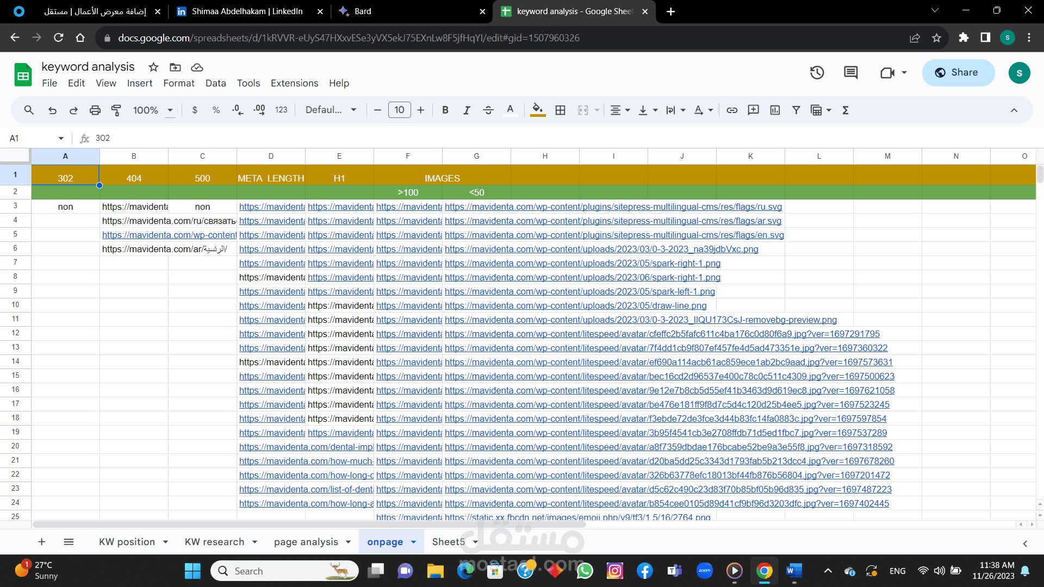Click the Share button
Image resolution: width=1044 pixels, height=587 pixels.
point(958,73)
